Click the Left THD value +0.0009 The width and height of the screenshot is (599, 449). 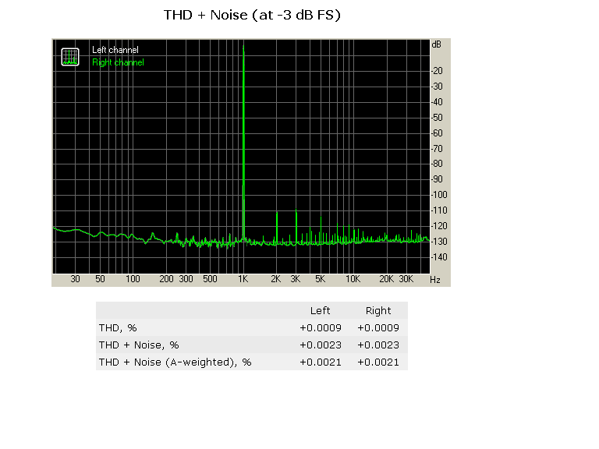click(320, 328)
